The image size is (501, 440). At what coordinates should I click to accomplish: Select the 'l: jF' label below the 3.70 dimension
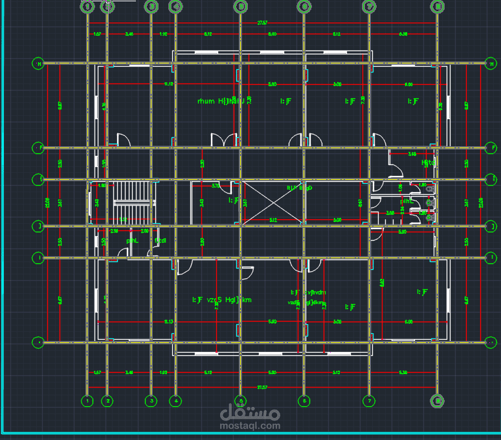(234, 200)
